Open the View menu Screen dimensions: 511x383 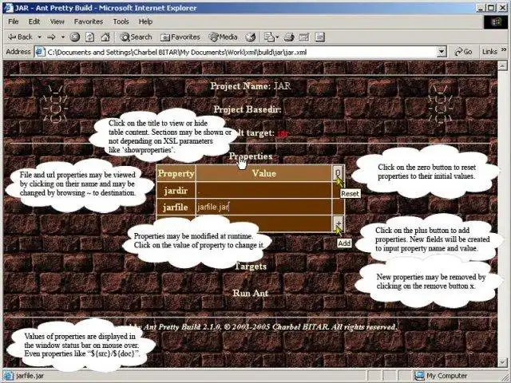(x=57, y=22)
